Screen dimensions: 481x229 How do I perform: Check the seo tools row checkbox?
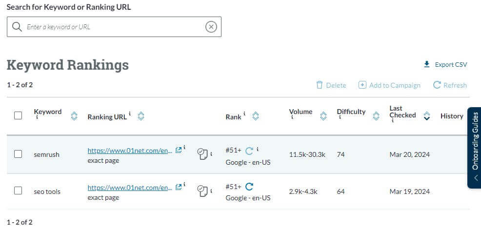click(x=18, y=191)
